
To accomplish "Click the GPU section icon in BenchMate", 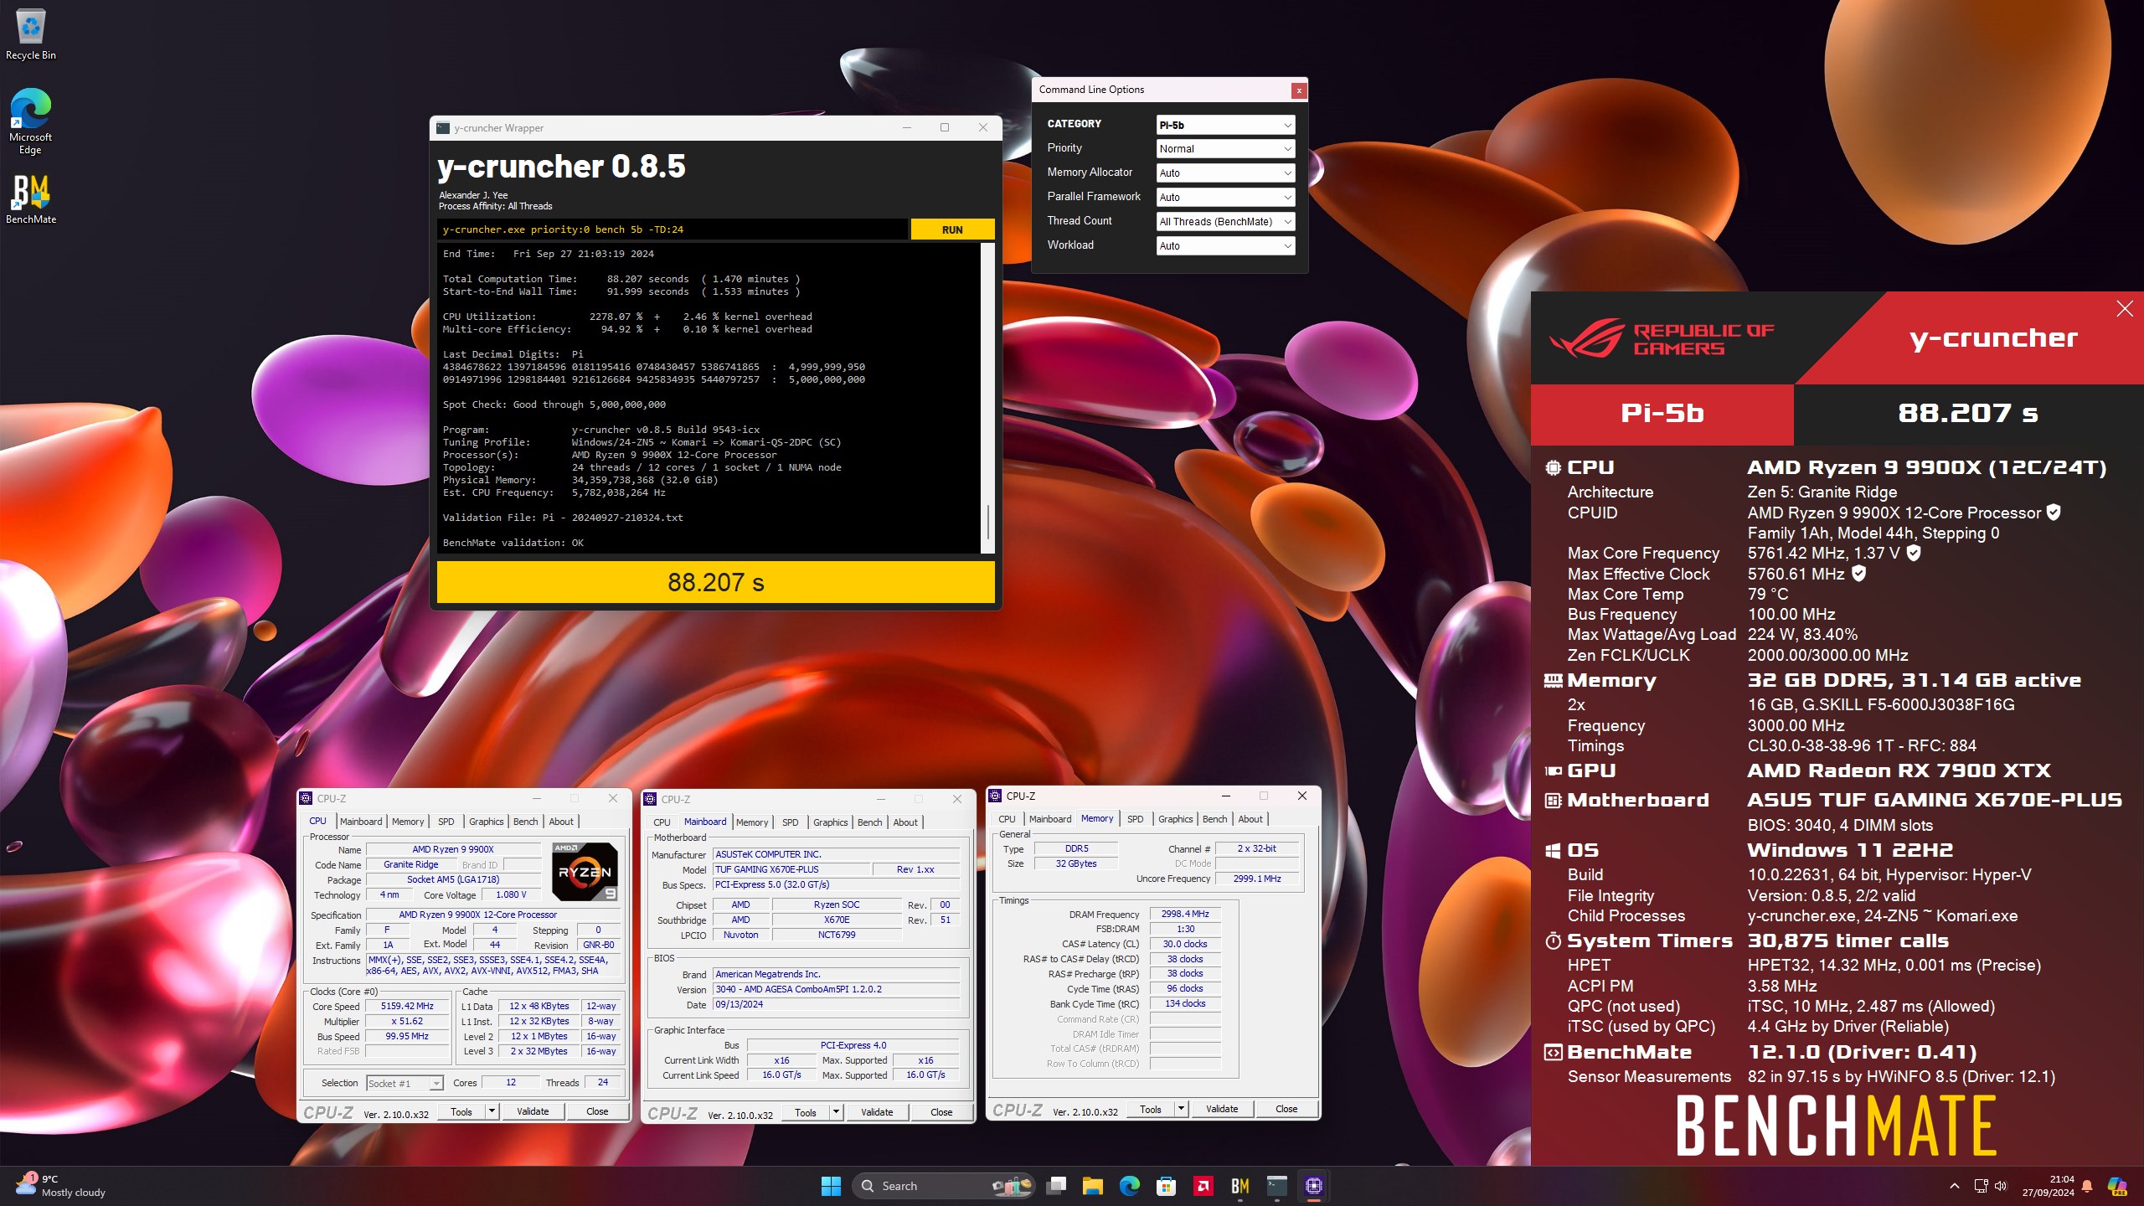I will [x=1553, y=771].
